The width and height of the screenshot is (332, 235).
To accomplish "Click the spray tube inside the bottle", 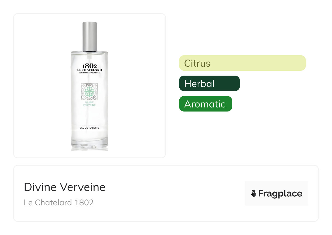I will pos(89,114).
